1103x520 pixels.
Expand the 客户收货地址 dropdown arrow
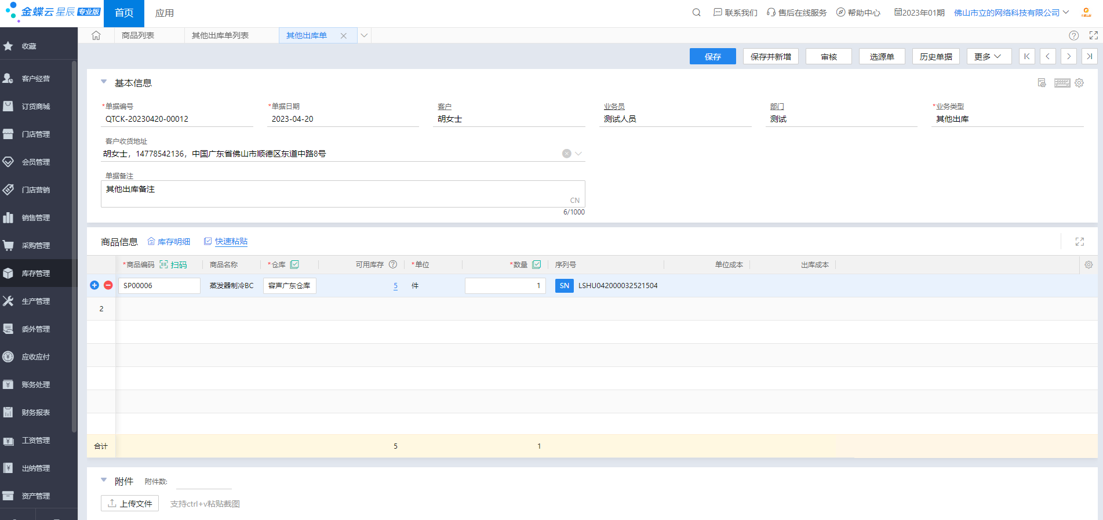[578, 154]
